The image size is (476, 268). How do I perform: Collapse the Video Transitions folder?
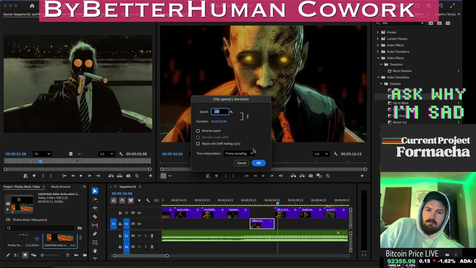point(378,77)
